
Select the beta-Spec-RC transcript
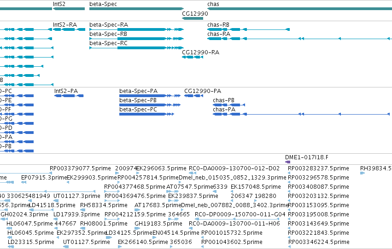point(136,48)
